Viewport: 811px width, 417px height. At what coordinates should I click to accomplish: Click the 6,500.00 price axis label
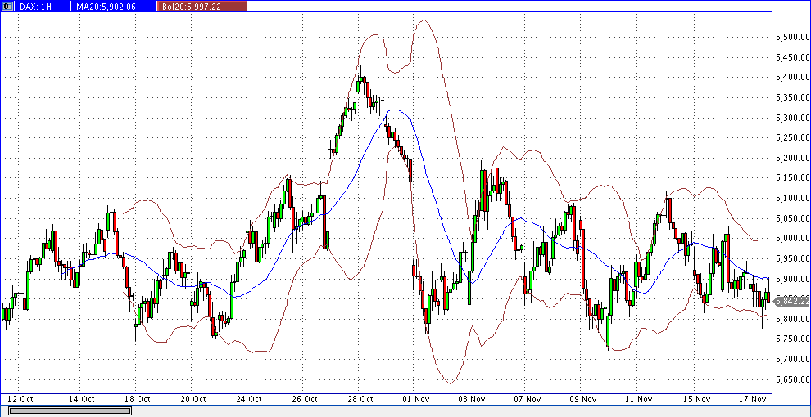[x=792, y=37]
